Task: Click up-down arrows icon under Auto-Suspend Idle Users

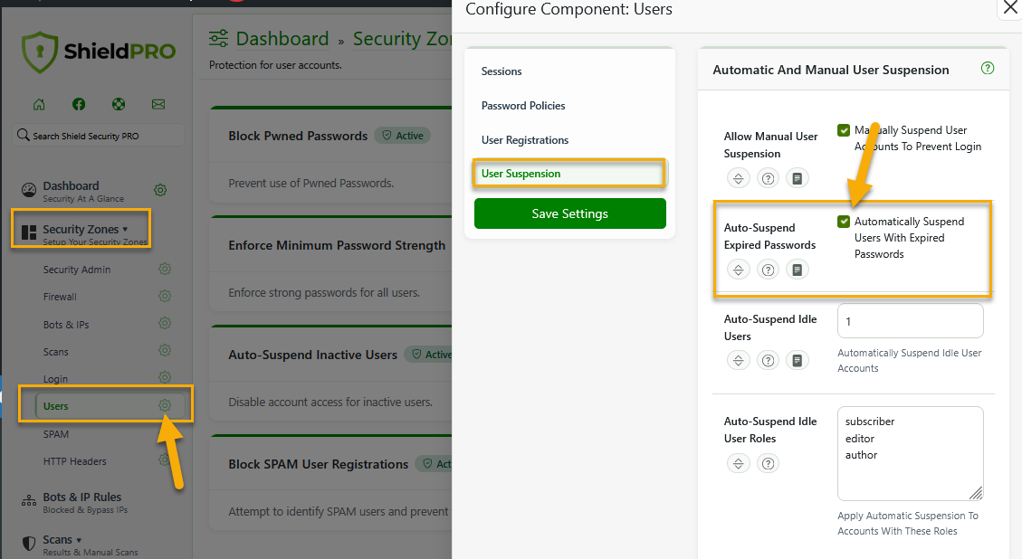Action: tap(739, 361)
